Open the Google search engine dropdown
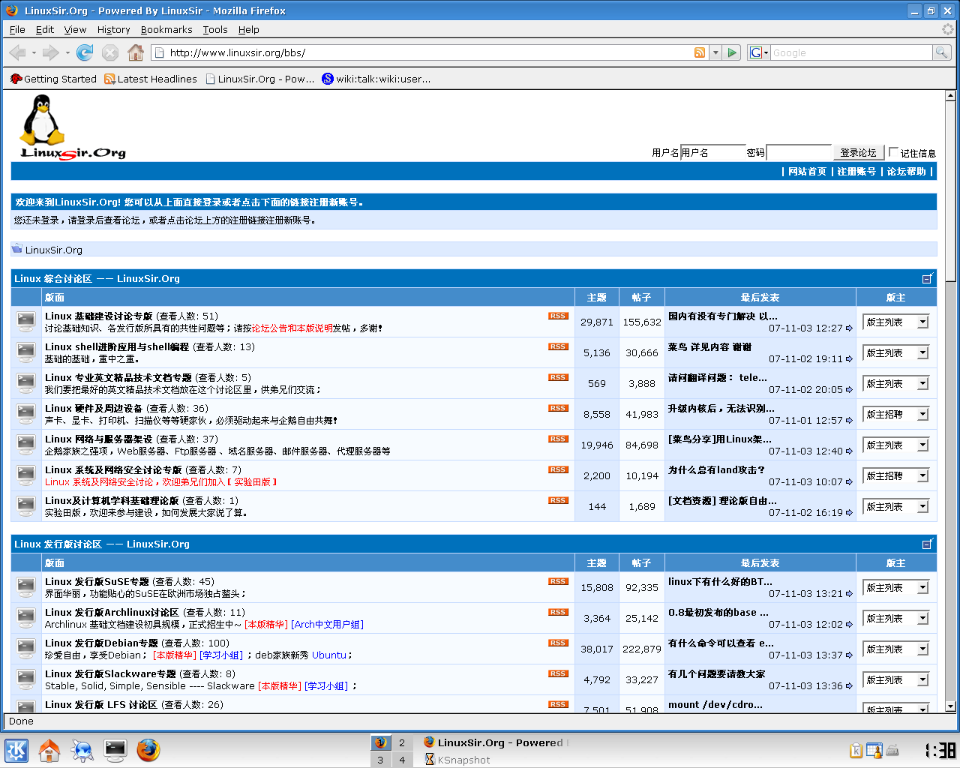 click(759, 52)
